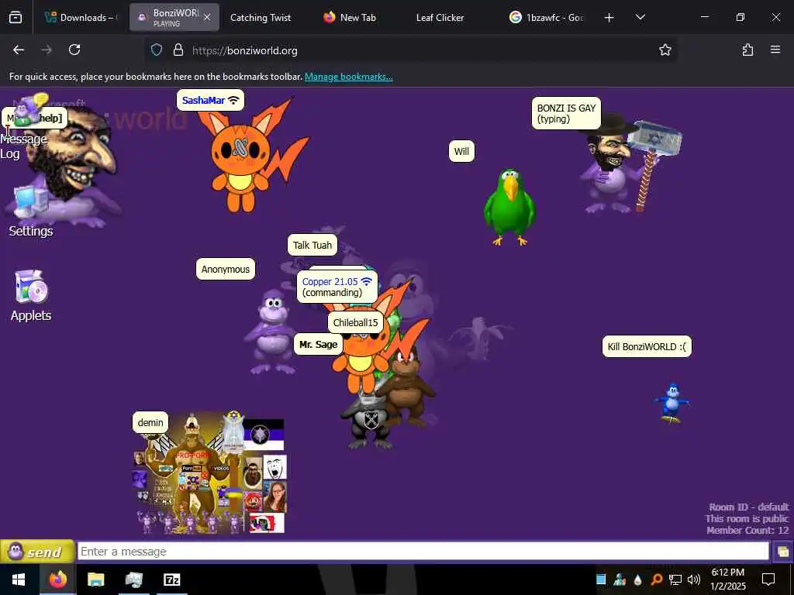
Task: Click demin's collage image
Action: pyautogui.click(x=209, y=473)
